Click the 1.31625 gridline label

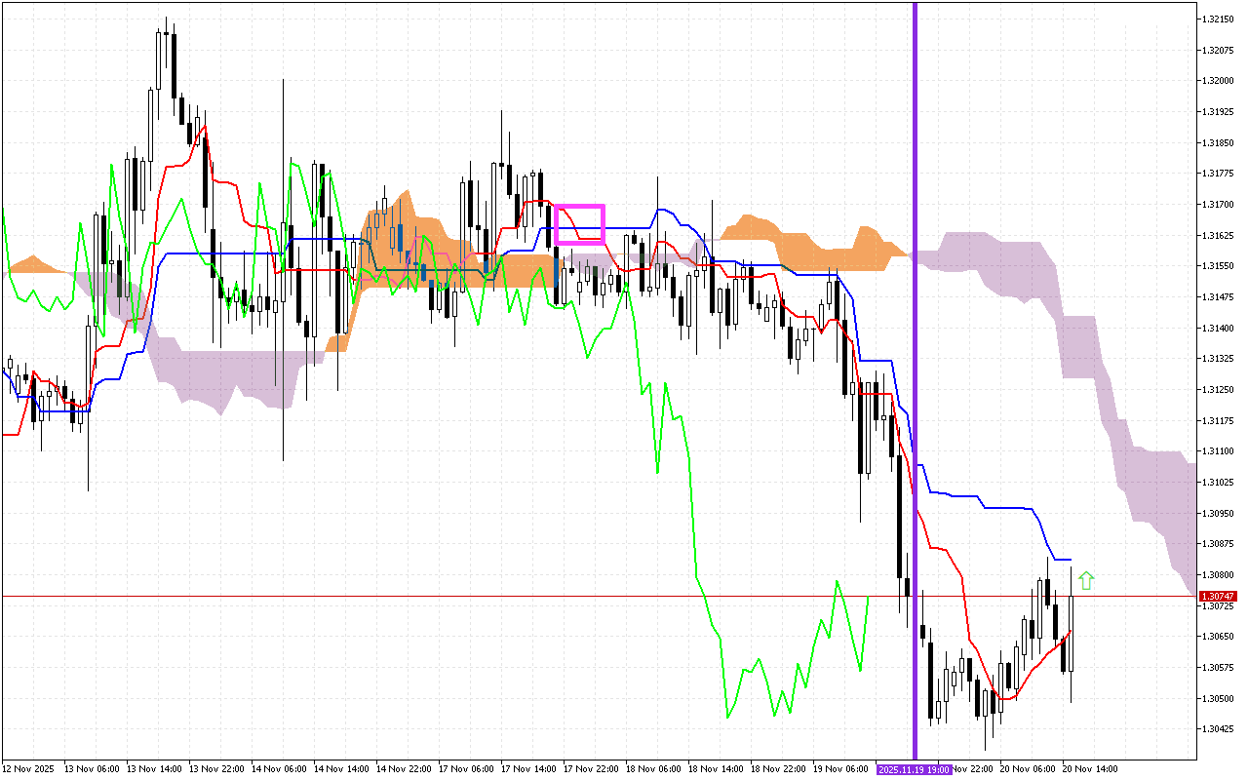tap(1217, 234)
